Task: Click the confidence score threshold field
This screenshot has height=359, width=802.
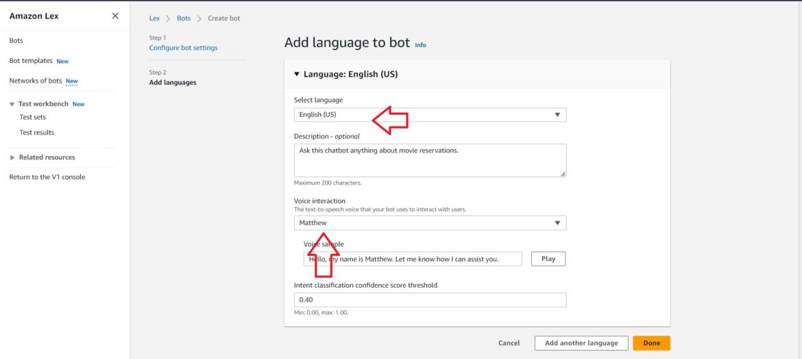Action: 430,300
